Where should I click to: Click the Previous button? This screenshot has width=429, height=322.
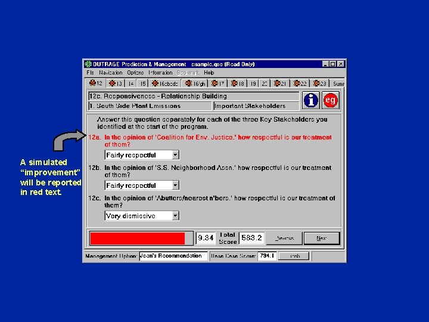click(284, 238)
